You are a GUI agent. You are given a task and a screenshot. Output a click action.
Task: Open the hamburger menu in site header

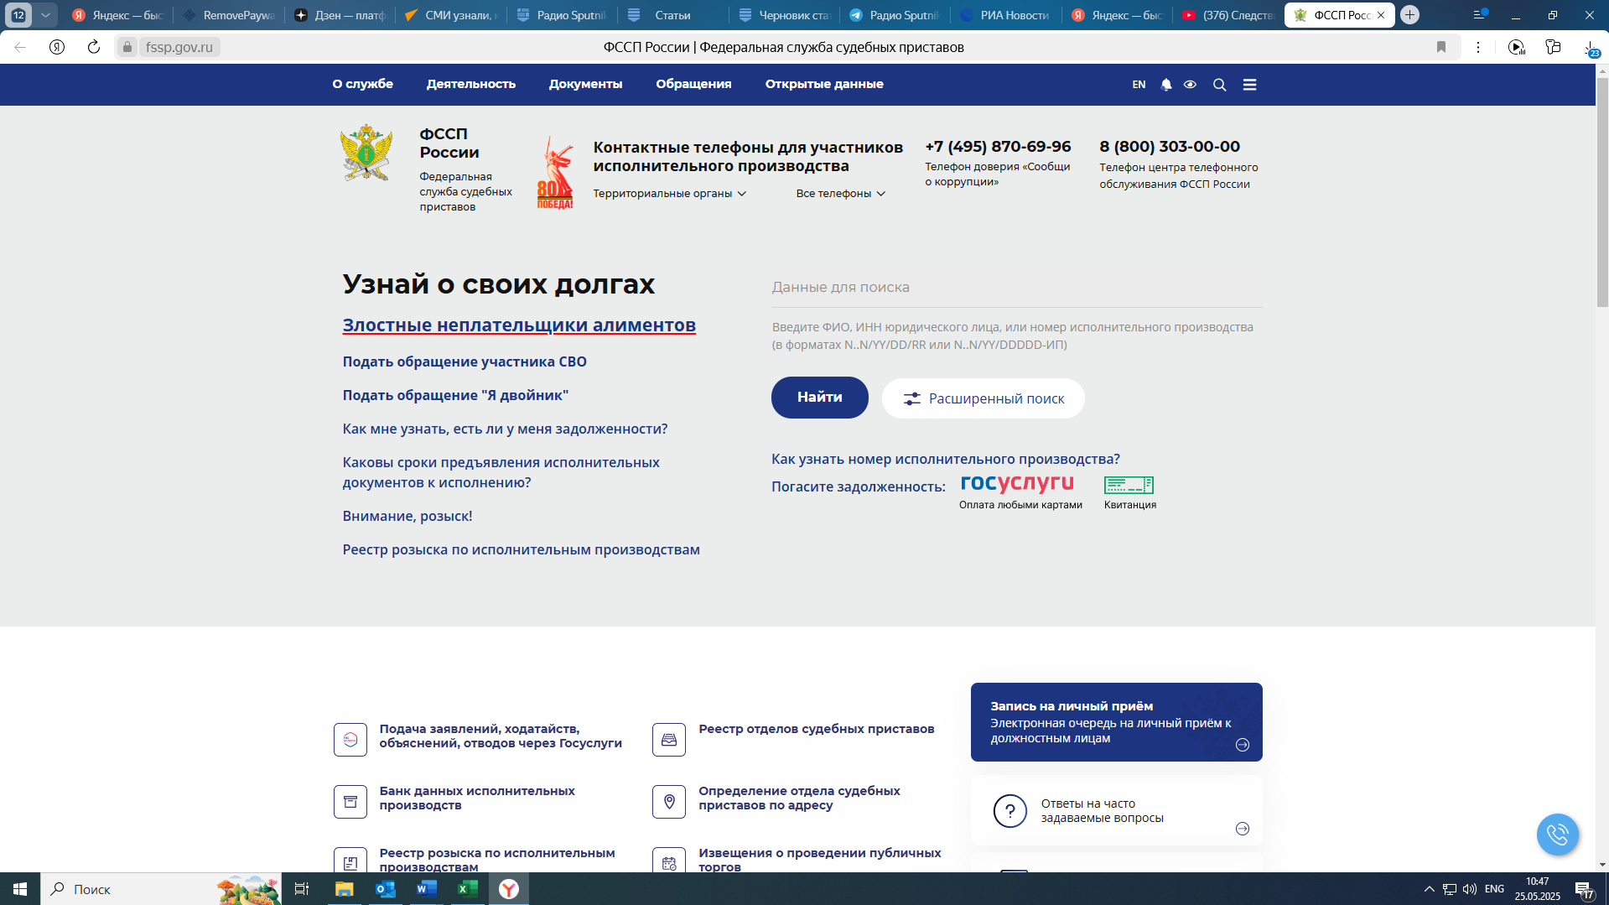click(x=1249, y=85)
